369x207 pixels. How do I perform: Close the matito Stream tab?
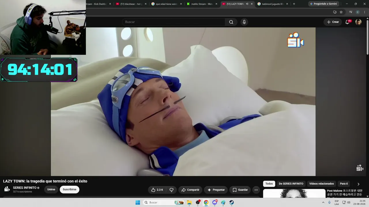[x=216, y=4]
